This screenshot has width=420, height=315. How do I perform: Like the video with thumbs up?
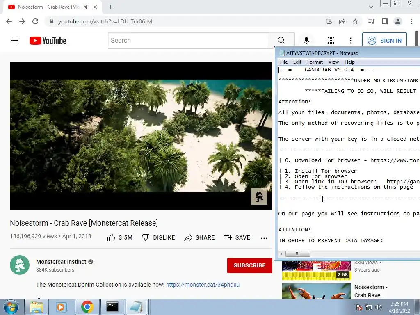pos(120,237)
